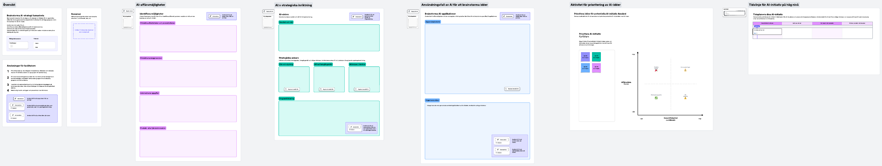Click the plus icon in the Profilnamn card

click(x=12, y=46)
